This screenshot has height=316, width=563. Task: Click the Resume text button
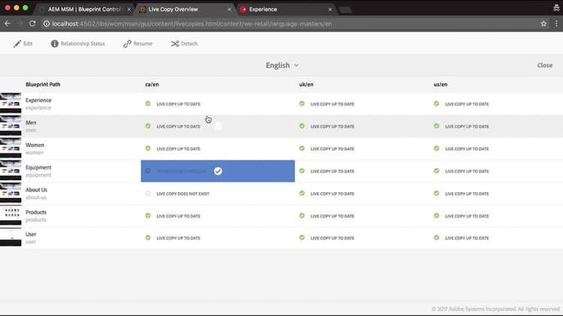point(143,44)
